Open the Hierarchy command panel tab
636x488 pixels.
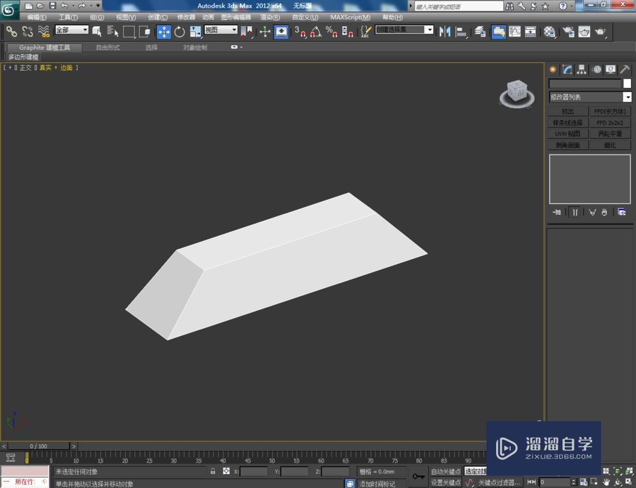pyautogui.click(x=582, y=69)
